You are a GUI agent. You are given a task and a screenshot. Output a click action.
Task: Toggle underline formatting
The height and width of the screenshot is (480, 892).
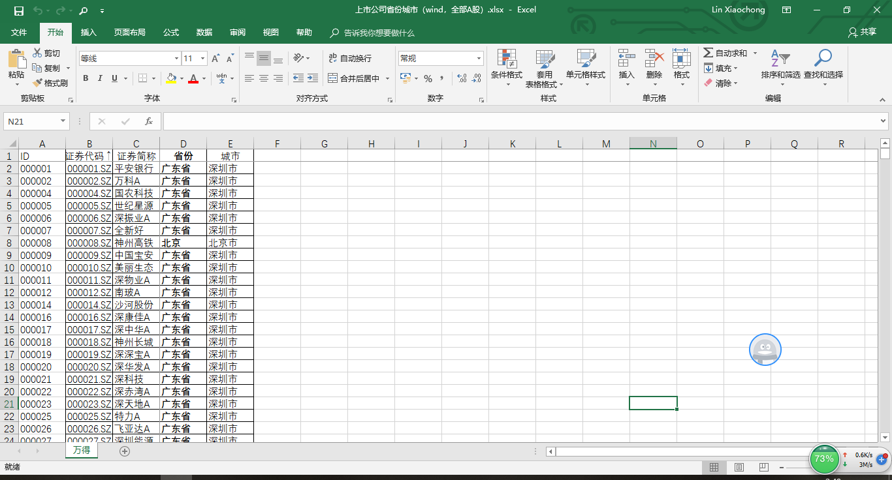(x=115, y=78)
